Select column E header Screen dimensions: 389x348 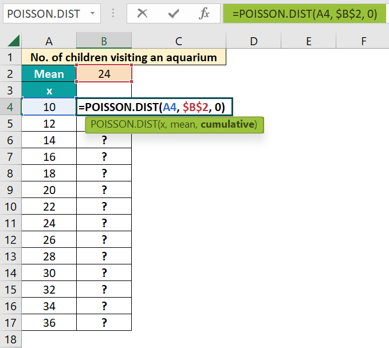(x=309, y=41)
